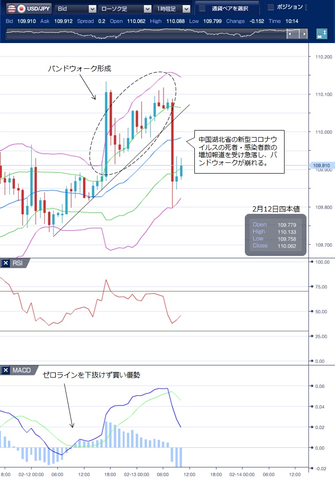Image resolution: width=335 pixels, height=481 pixels.
Task: Open the Bid price type dropdown
Action: [x=92, y=8]
